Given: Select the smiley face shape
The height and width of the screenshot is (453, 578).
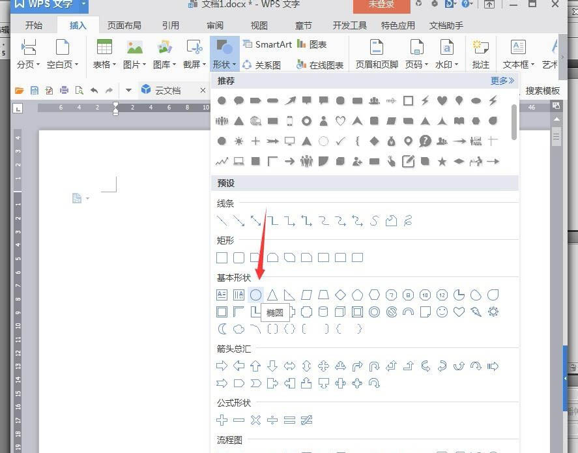Looking at the screenshot, I should [442, 312].
